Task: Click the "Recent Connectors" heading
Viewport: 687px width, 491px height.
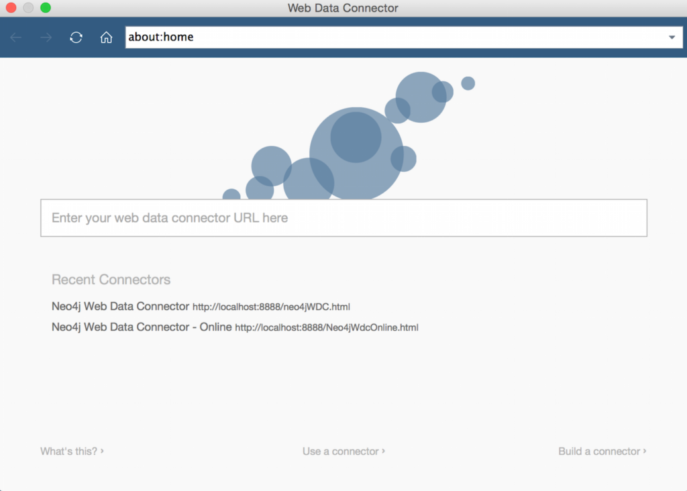Action: [x=111, y=280]
